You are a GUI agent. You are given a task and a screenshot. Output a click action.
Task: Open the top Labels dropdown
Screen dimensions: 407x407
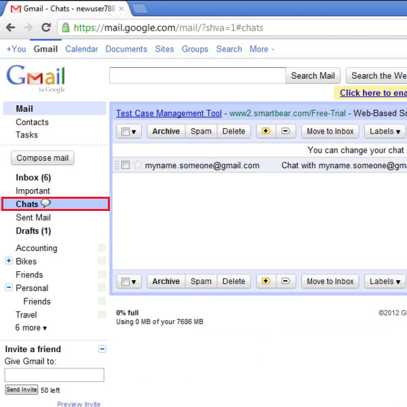point(385,131)
